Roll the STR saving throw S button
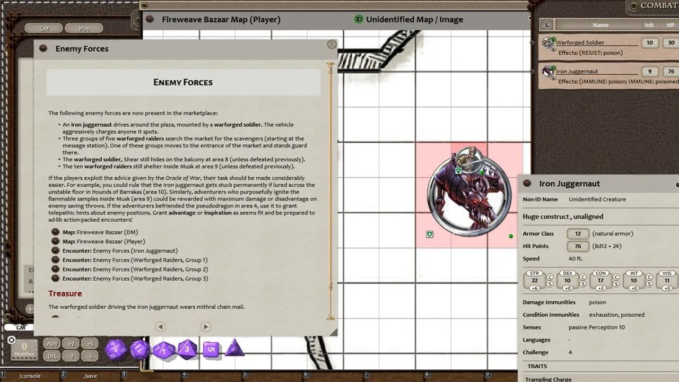This screenshot has width=679, height=382. tap(550, 285)
